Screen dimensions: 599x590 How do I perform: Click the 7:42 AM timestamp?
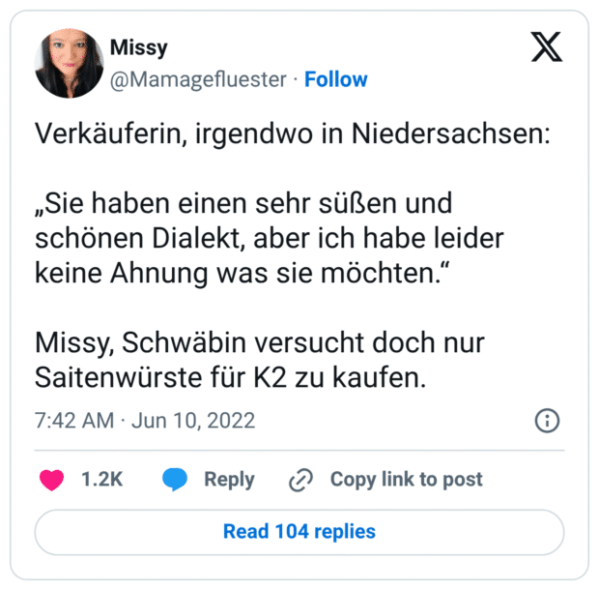71,421
